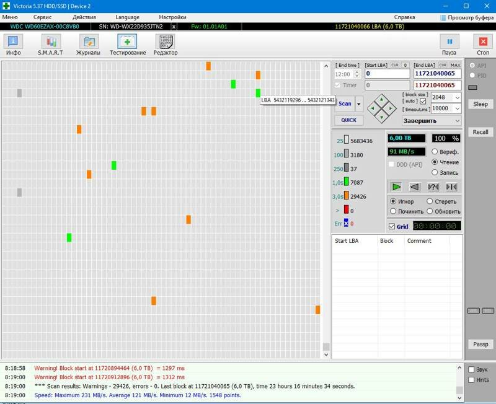The height and width of the screenshot is (404, 496).
Task: Click the blue Err X indicator
Action: 346,223
